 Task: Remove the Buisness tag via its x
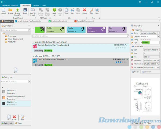click(x=141, y=42)
